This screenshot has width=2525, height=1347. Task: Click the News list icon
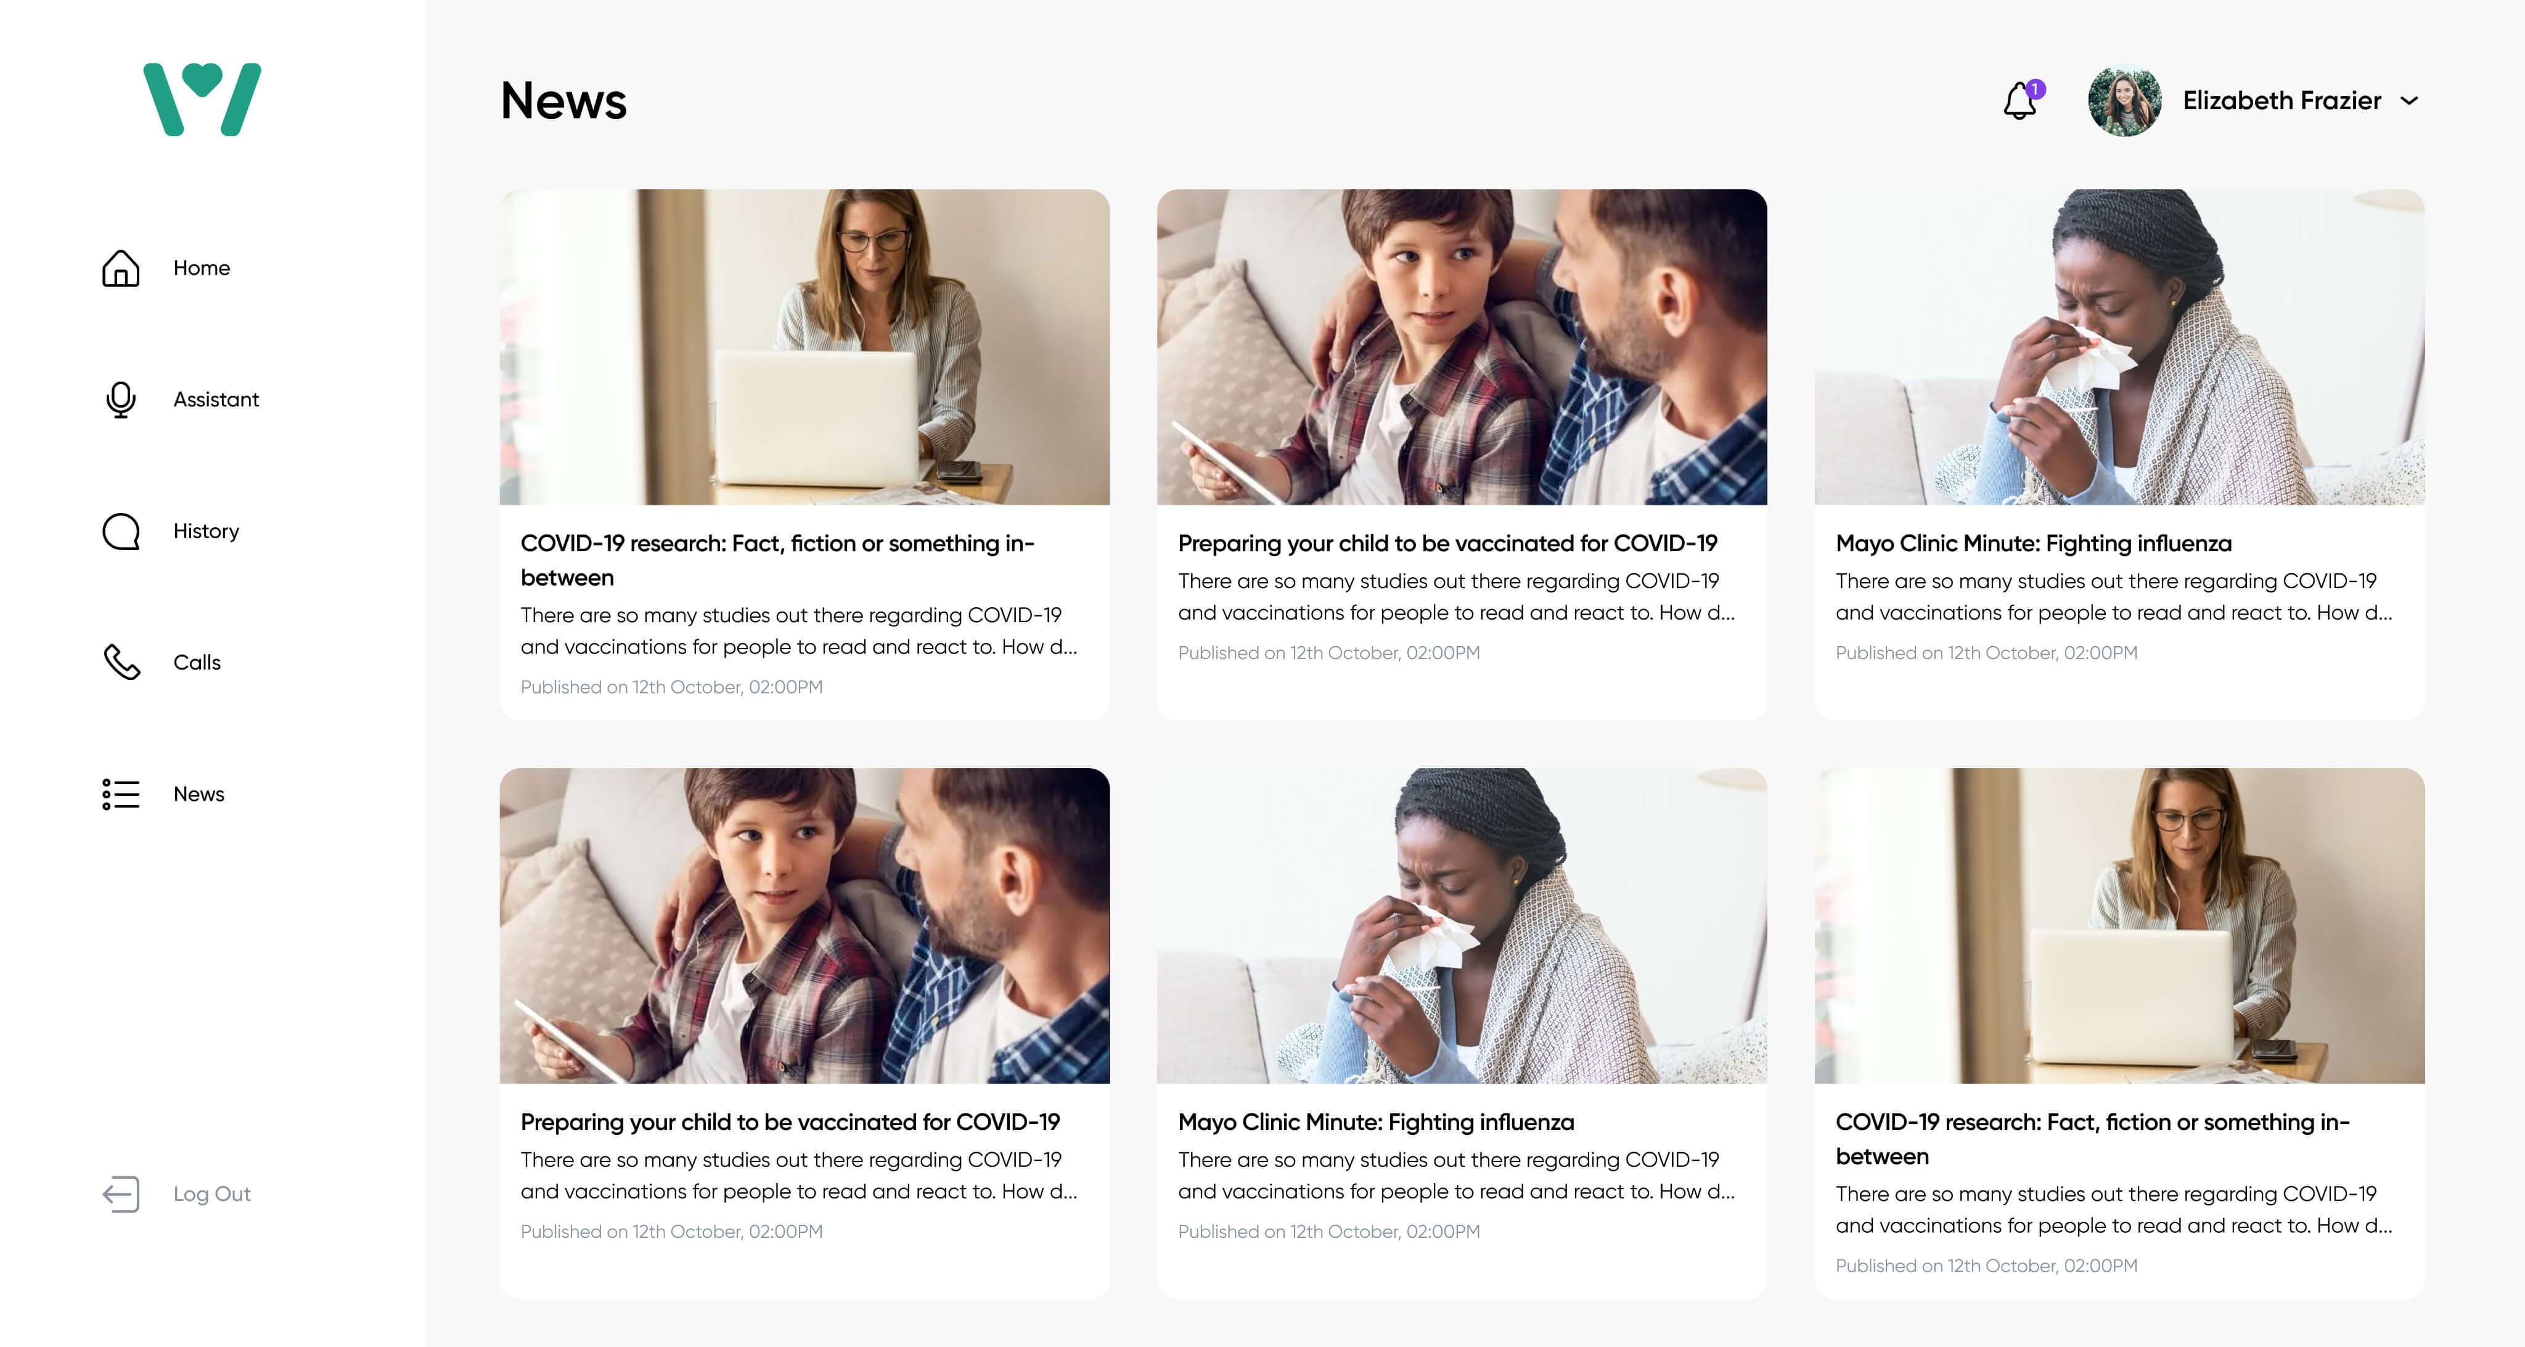(x=121, y=794)
